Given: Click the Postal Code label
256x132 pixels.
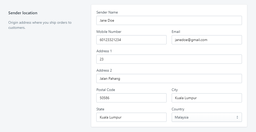Looking at the screenshot, I should (106, 90).
